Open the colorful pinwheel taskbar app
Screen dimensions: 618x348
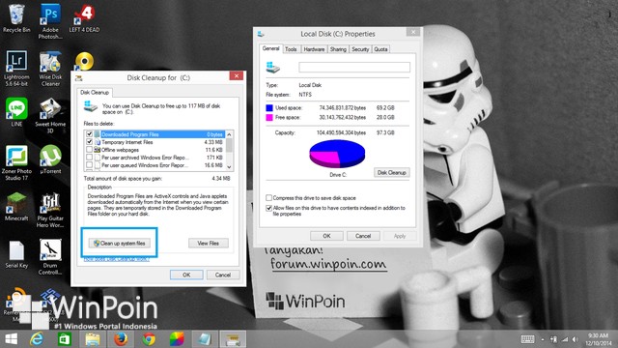[x=177, y=339]
